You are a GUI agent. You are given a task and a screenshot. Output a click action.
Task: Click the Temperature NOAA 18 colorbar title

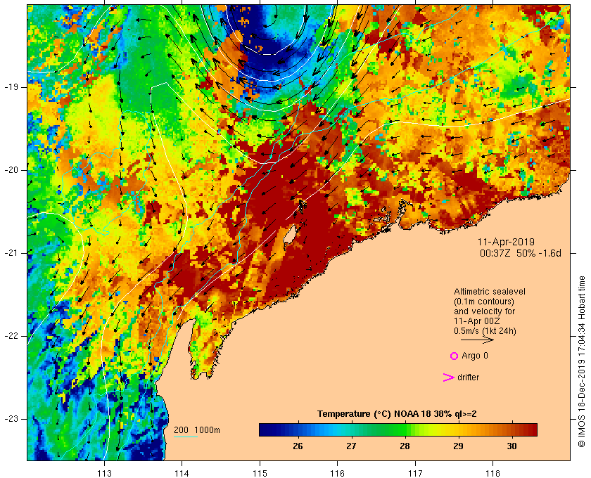397,414
